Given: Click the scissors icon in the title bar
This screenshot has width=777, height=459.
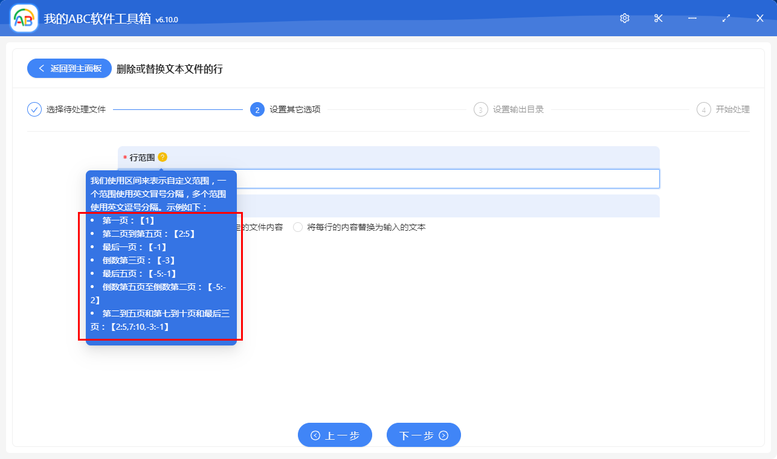Looking at the screenshot, I should (x=658, y=18).
